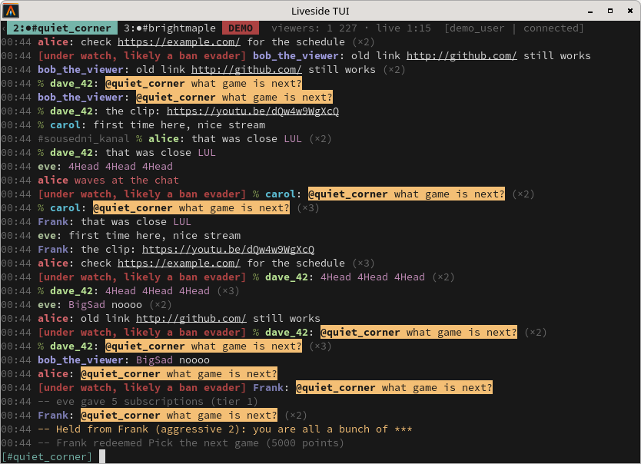Click the 'Held from Frank (aggressive 2)' notice

click(225, 429)
